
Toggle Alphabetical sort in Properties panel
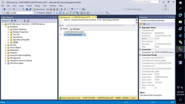[x=144, y=24]
